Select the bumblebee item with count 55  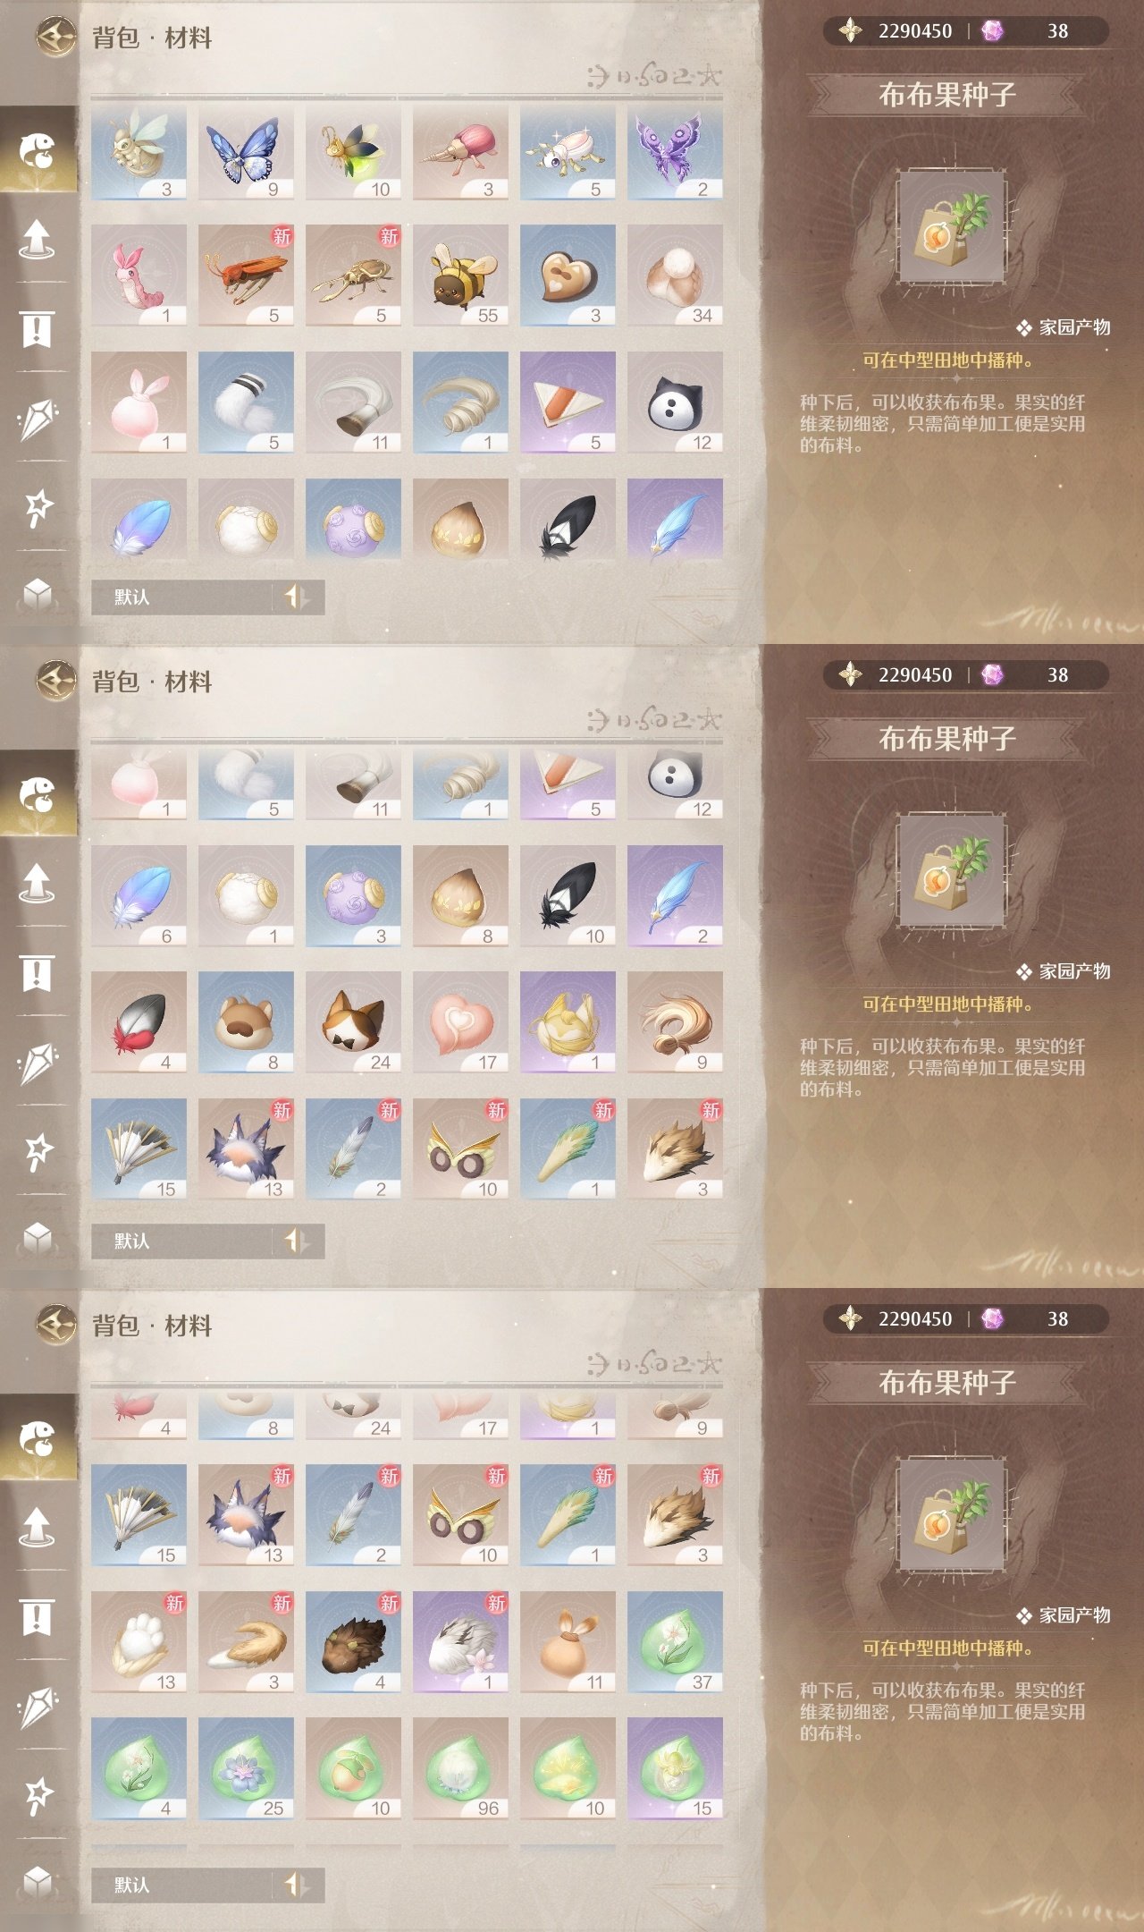click(x=460, y=275)
